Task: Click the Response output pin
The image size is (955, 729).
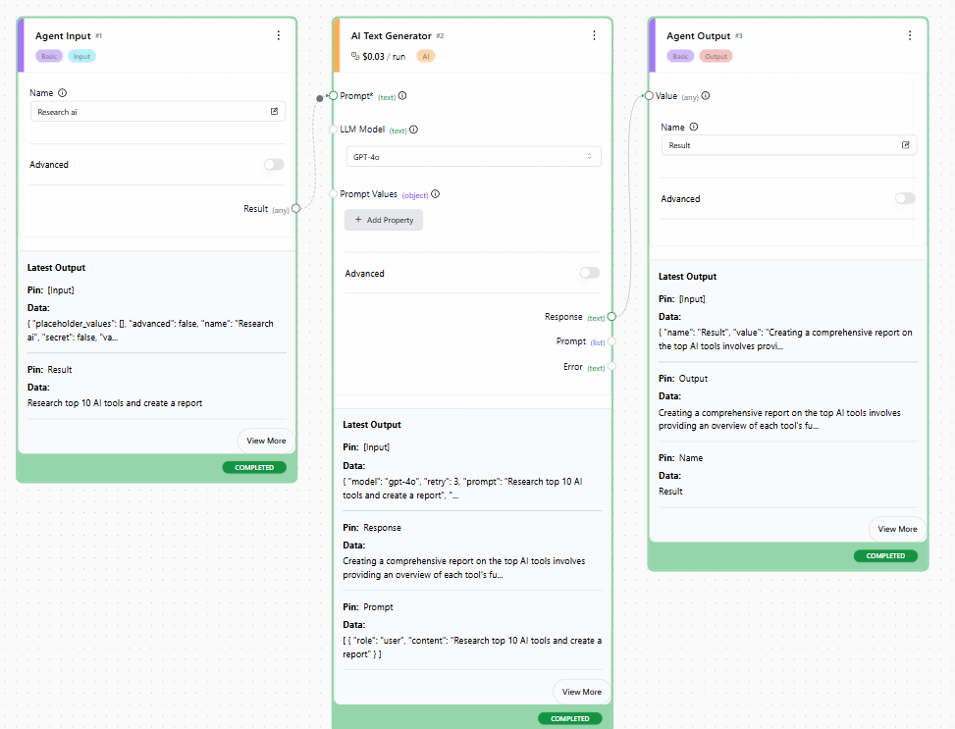Action: pos(611,317)
